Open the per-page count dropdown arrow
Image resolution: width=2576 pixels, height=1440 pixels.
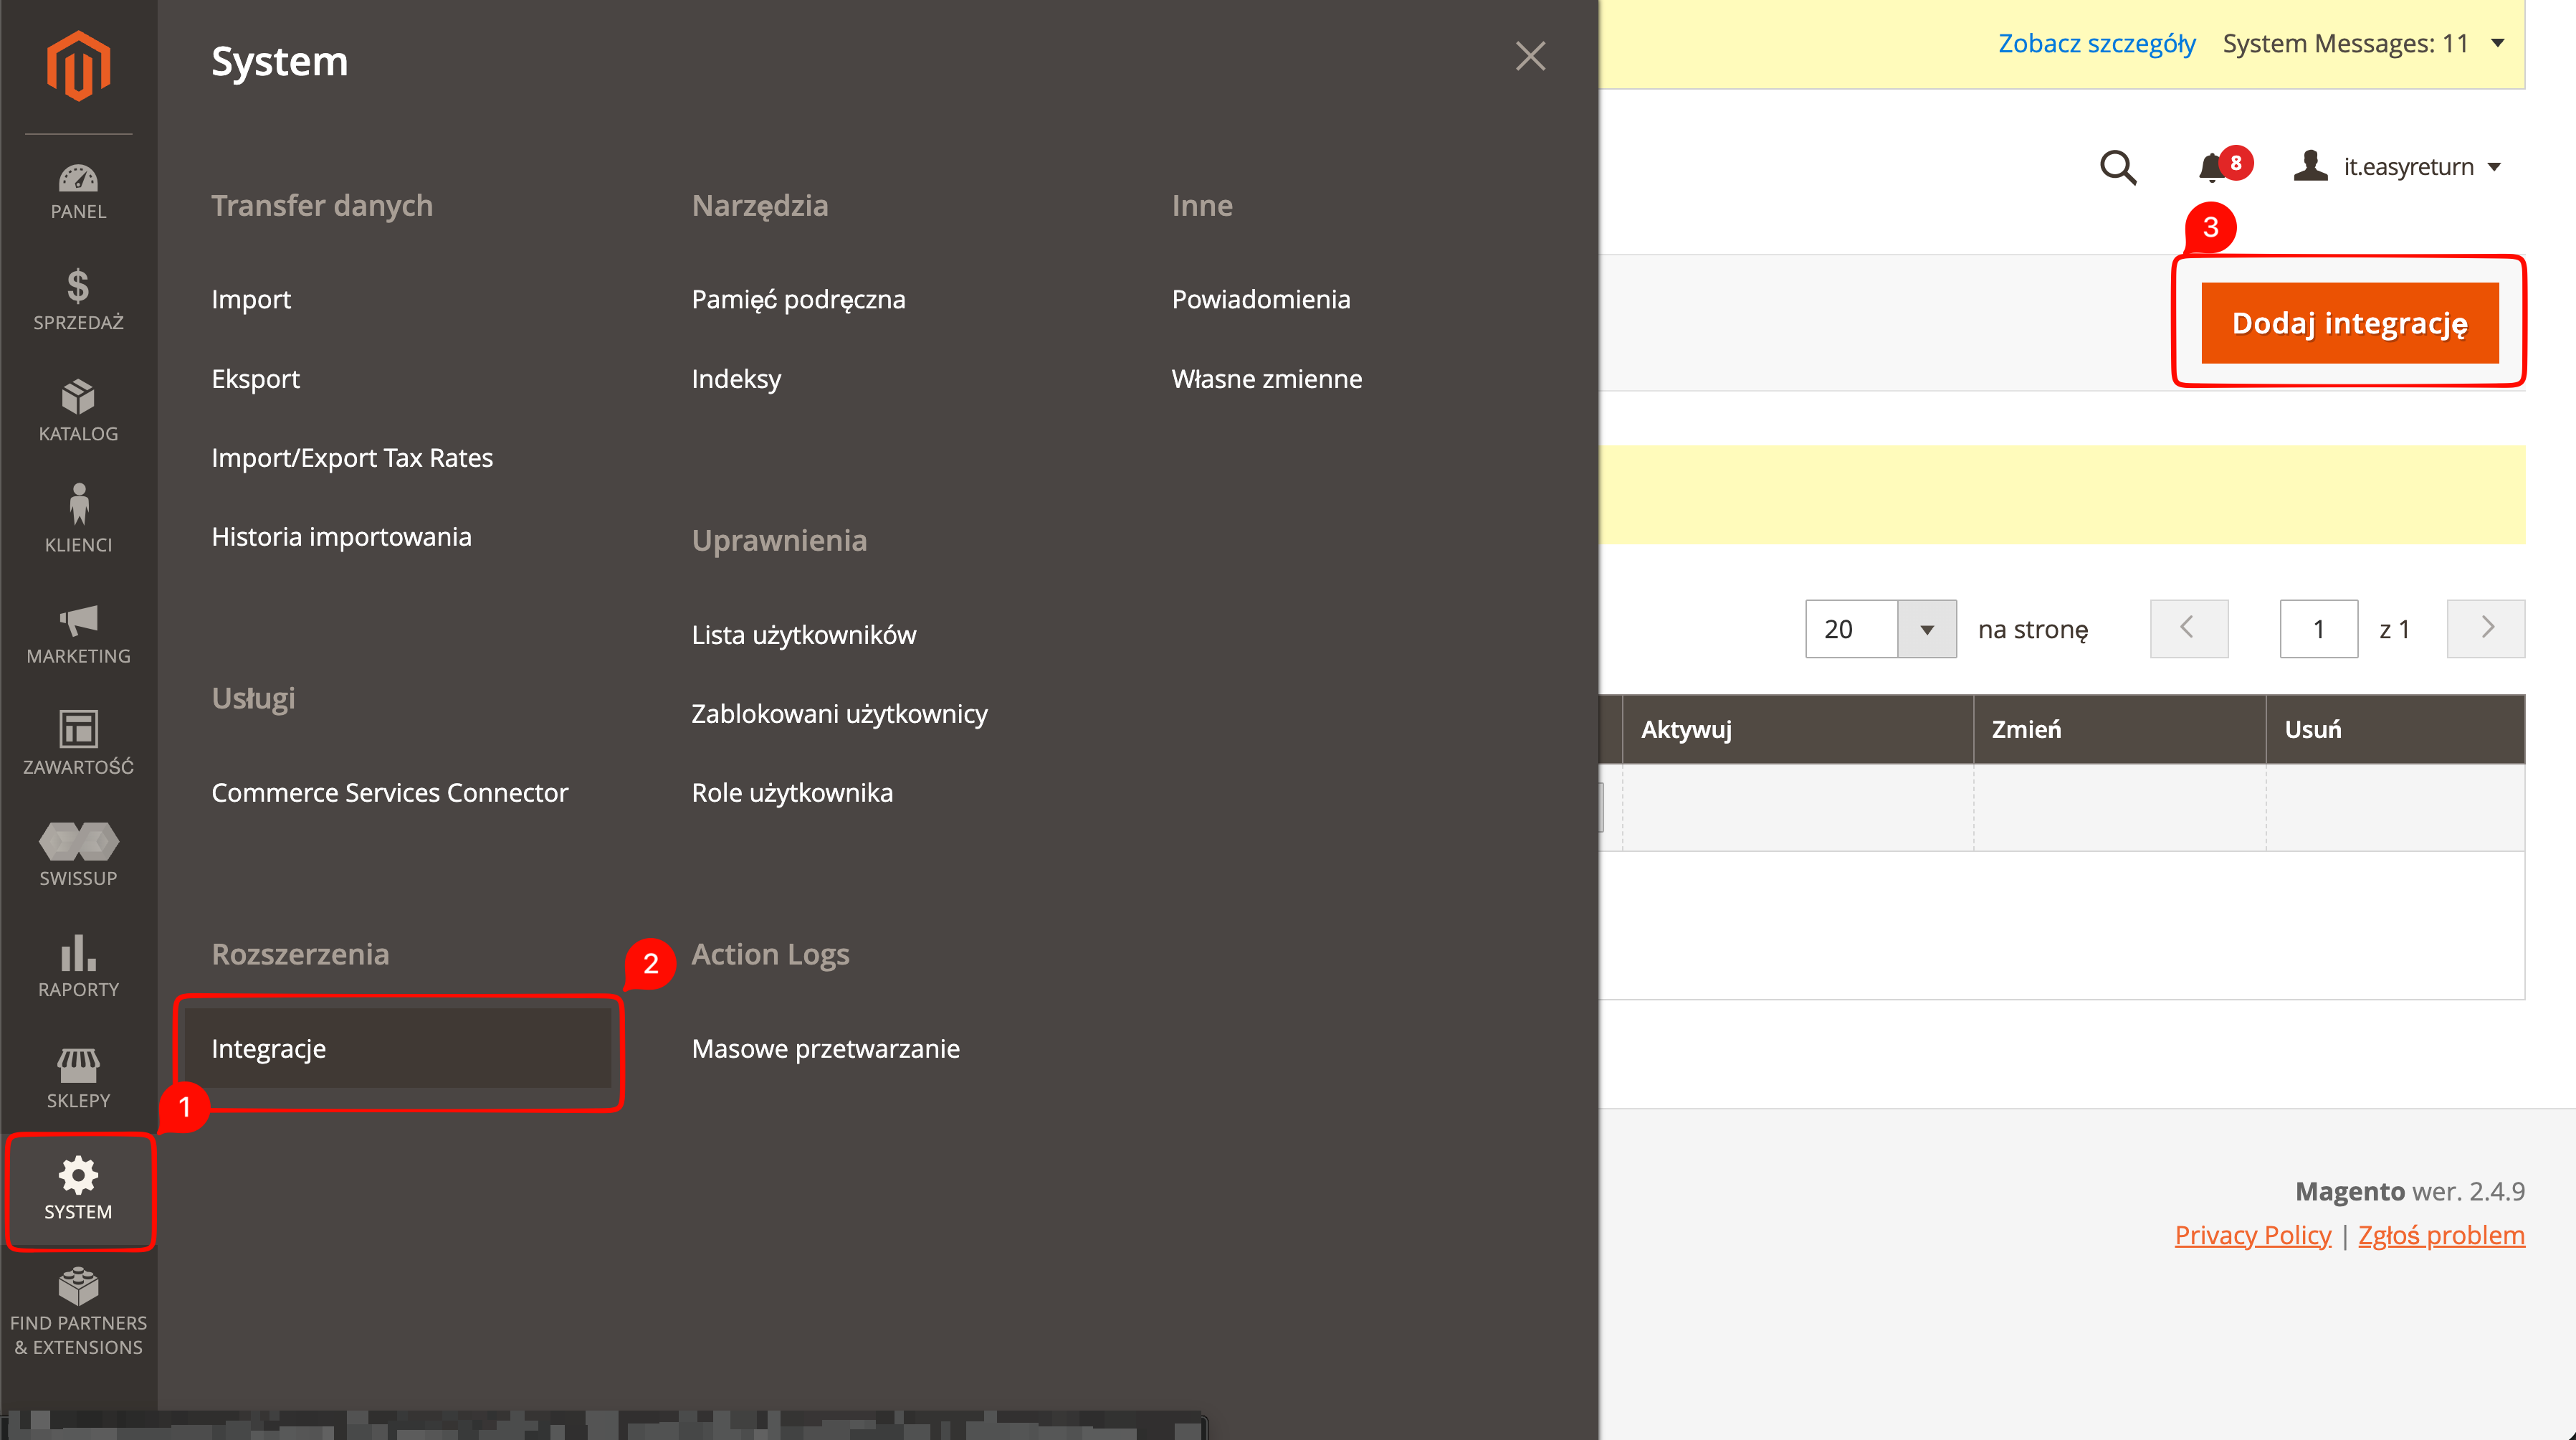click(x=1926, y=630)
